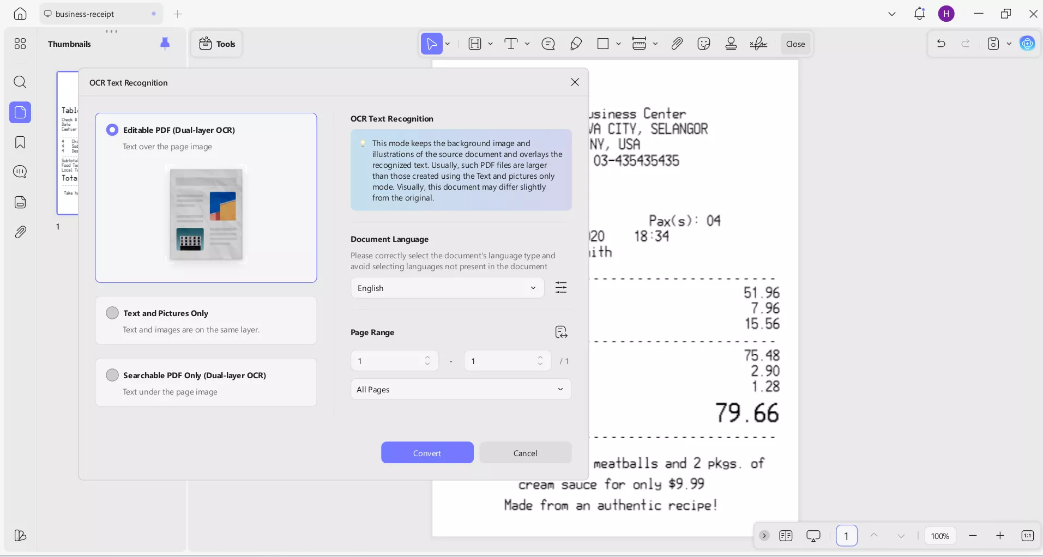This screenshot has height=557, width=1043.
Task: Open the Tools menu
Action: pyautogui.click(x=217, y=44)
